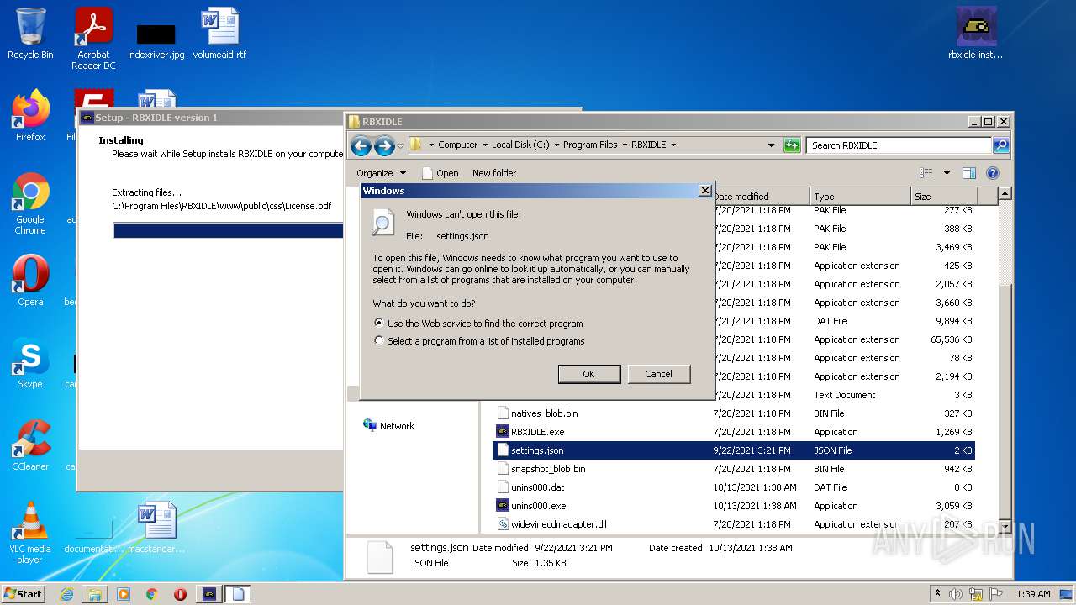Create a New folder from toolbar
This screenshot has width=1076, height=605.
pos(494,173)
